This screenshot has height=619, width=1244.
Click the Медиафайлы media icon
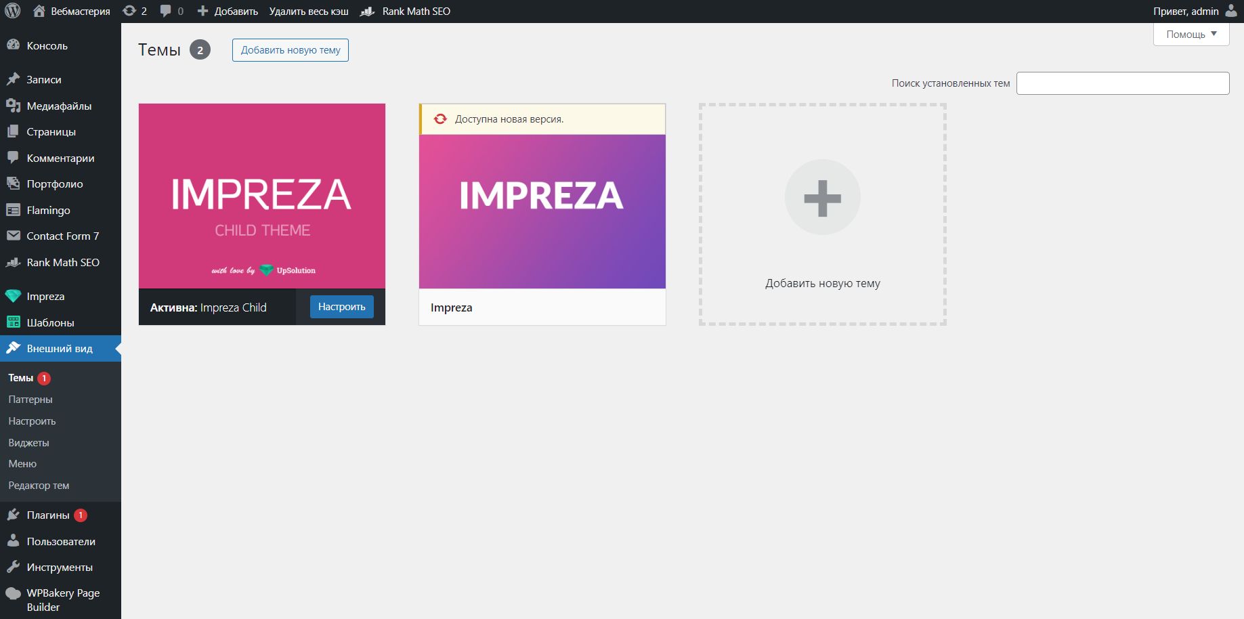click(x=13, y=105)
